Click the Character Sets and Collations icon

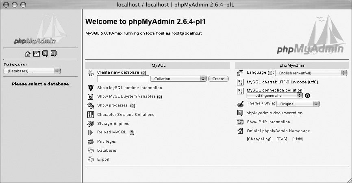(x=91, y=115)
